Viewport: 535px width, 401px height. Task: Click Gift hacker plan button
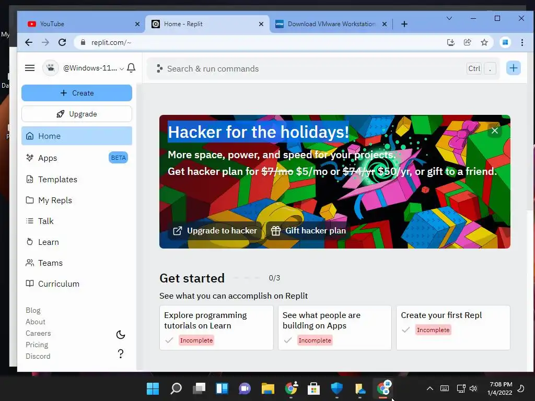[x=308, y=231]
